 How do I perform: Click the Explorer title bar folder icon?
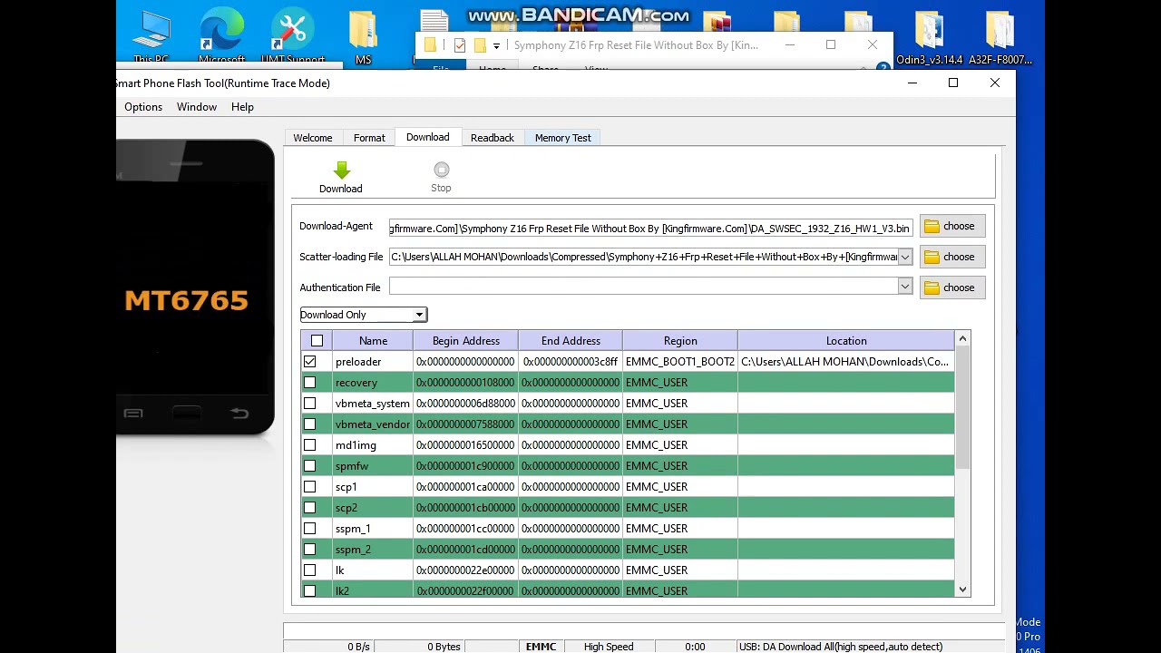click(x=430, y=45)
